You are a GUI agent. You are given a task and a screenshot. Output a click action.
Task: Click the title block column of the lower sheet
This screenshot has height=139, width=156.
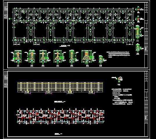[146, 104]
